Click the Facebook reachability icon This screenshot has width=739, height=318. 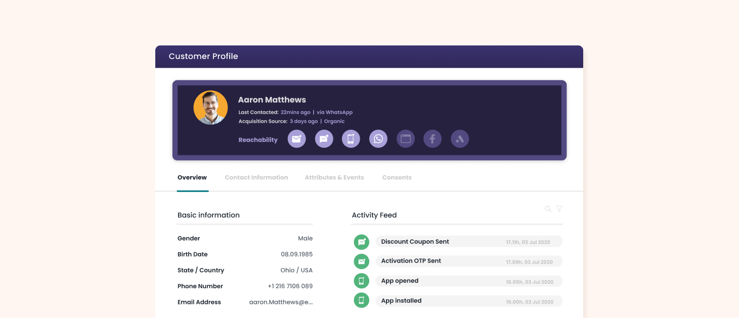432,139
